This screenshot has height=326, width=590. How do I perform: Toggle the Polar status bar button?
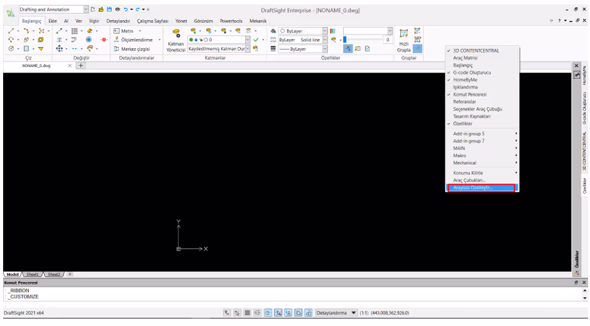268,312
